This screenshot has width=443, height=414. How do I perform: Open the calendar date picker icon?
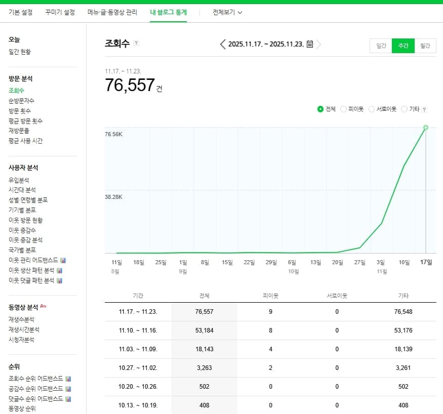[310, 44]
